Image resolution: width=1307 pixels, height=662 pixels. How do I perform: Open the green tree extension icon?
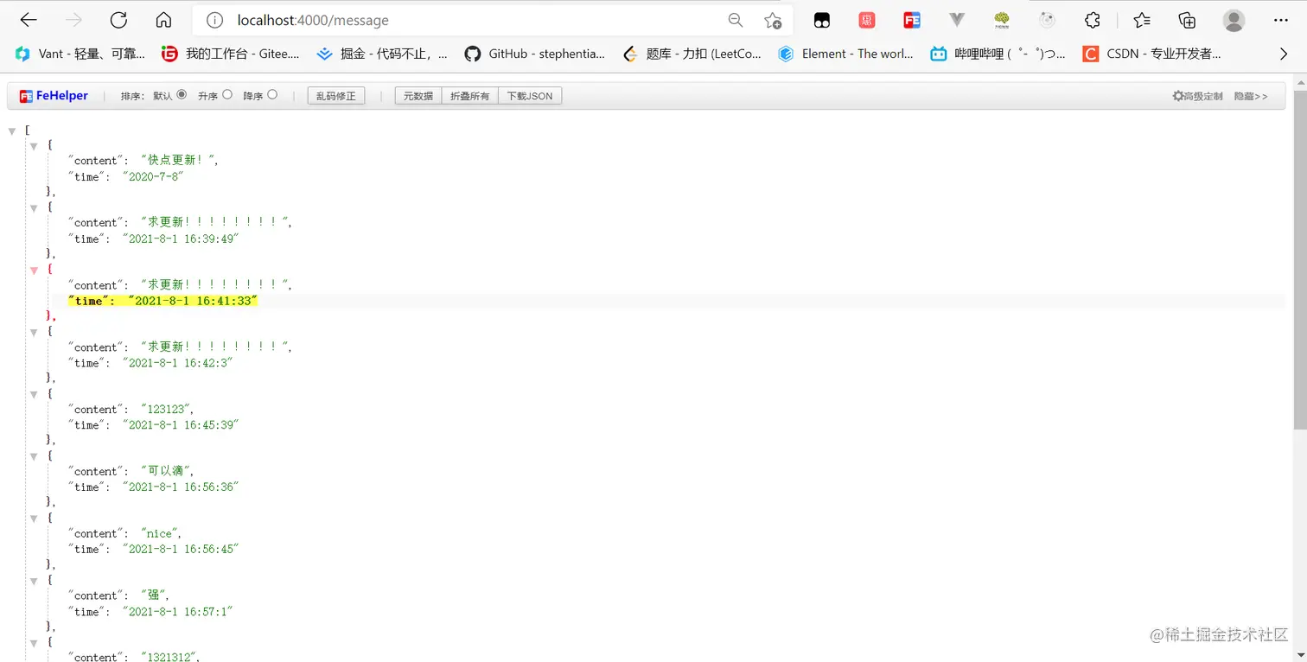(1002, 21)
